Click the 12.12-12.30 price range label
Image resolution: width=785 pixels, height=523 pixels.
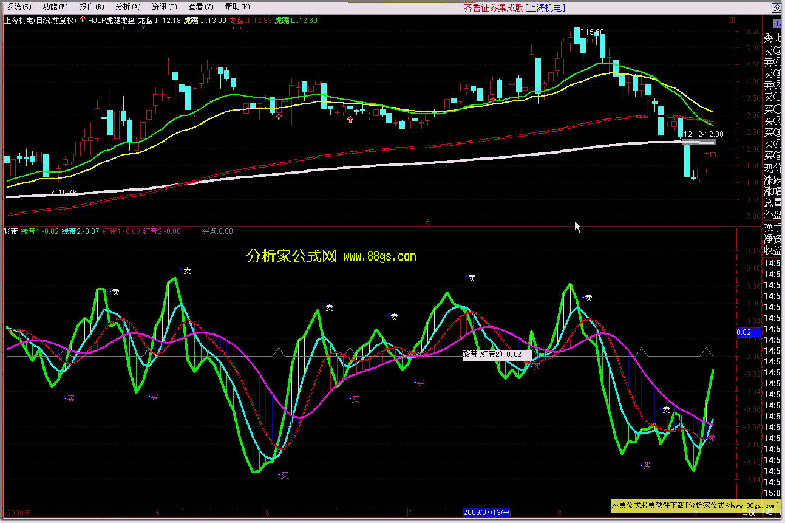coord(704,134)
